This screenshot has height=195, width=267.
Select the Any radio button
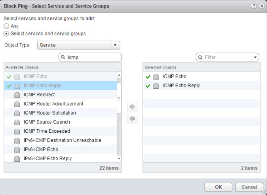click(x=6, y=26)
